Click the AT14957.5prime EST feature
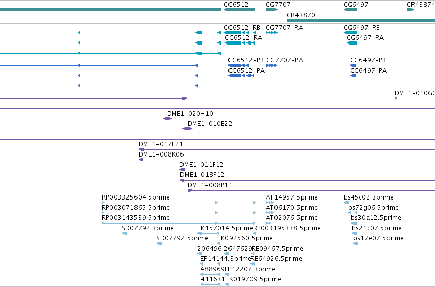 pyautogui.click(x=270, y=203)
